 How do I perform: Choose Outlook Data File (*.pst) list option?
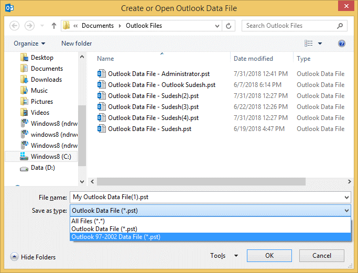[x=210, y=229]
